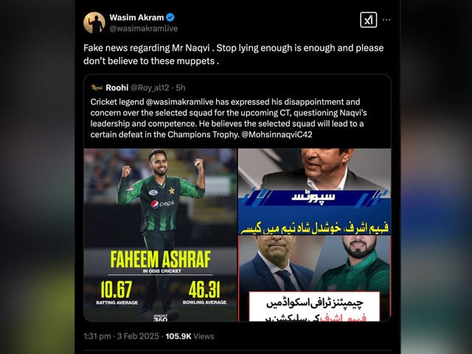Viewport: 472px width, 354px height.
Task: Click the Wasim Akram display name
Action: pos(136,18)
